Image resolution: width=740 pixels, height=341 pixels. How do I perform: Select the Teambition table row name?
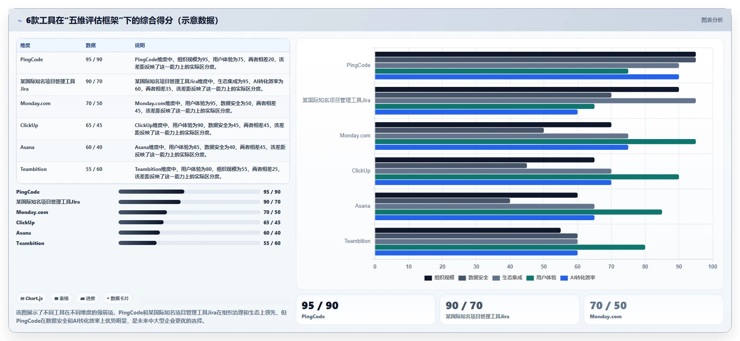coord(33,169)
